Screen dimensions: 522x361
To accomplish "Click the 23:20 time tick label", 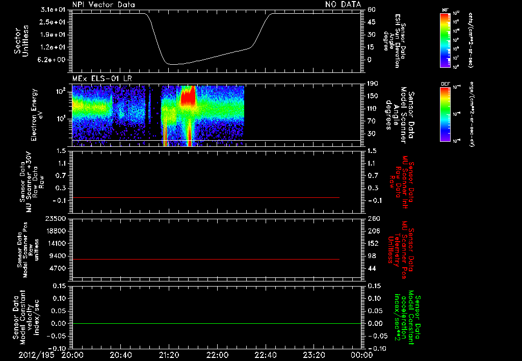I will click(x=314, y=355).
